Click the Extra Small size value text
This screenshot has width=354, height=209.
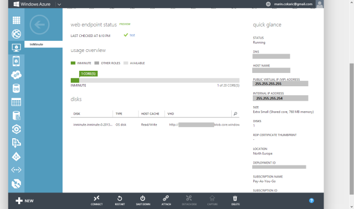tap(283, 112)
